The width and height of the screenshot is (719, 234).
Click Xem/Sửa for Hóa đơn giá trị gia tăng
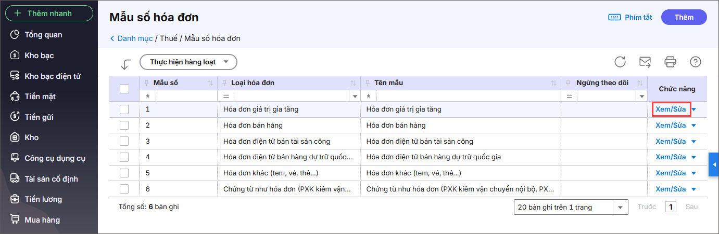coord(671,109)
